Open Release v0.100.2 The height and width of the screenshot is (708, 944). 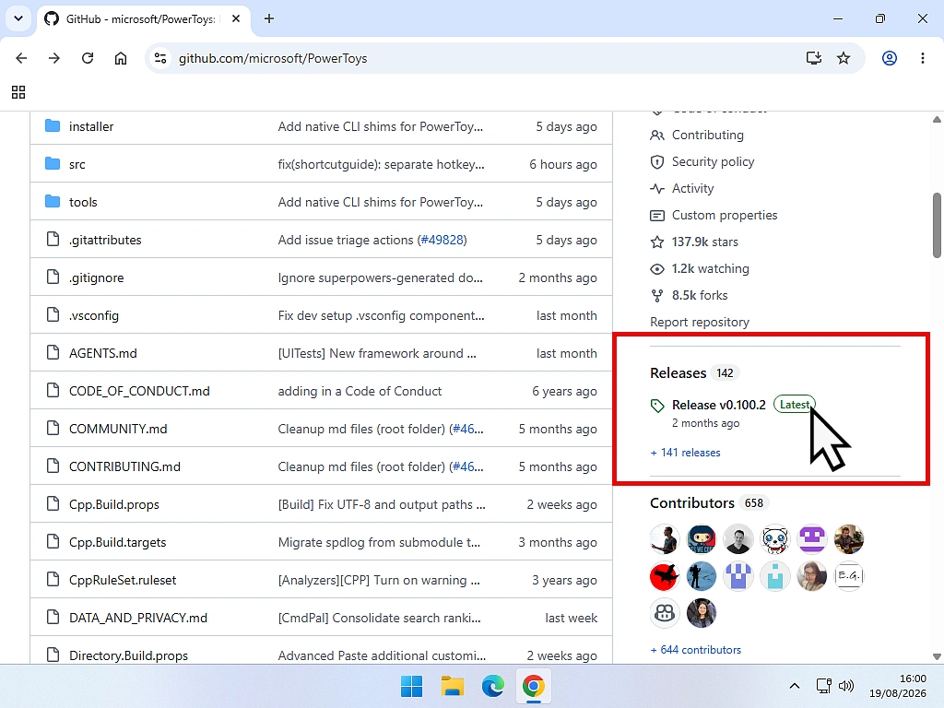[719, 406]
